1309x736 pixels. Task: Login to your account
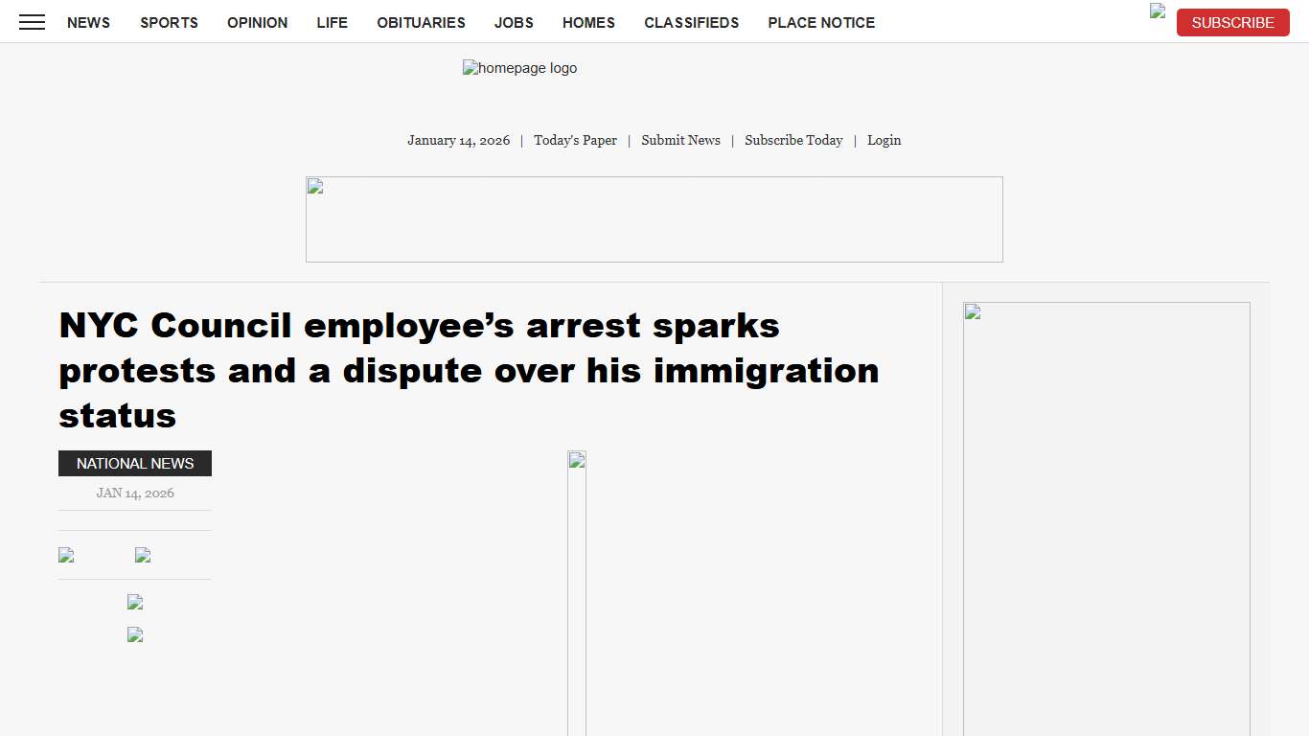pos(884,140)
